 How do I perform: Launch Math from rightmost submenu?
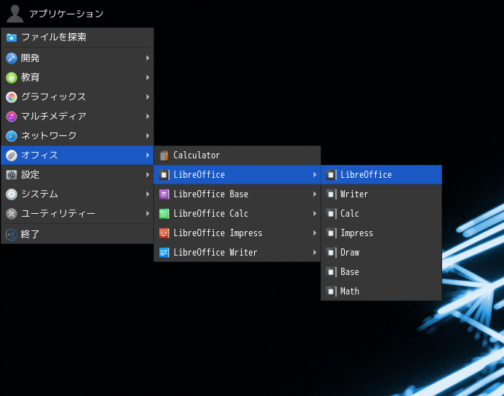[x=381, y=291]
